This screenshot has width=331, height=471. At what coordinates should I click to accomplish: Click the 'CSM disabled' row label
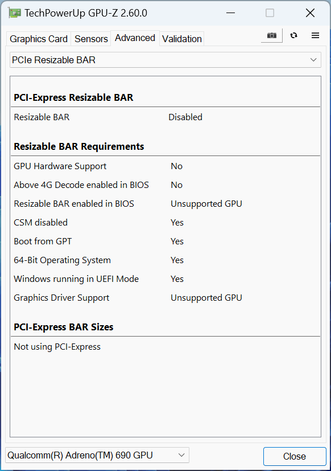click(x=41, y=223)
